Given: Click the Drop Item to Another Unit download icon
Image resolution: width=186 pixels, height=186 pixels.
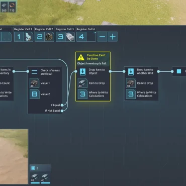Looking at the screenshot, I should tap(131, 72).
